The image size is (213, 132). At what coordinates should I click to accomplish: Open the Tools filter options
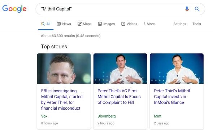(x=196, y=24)
